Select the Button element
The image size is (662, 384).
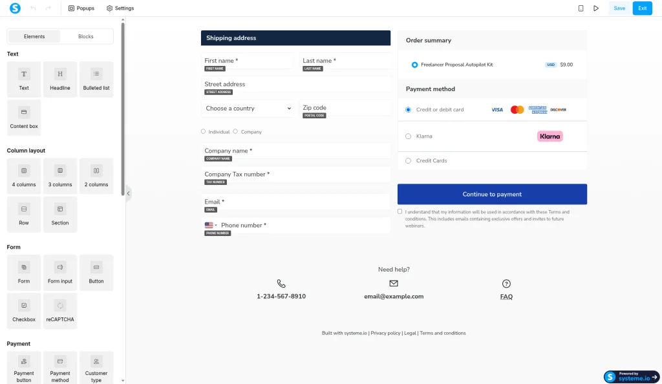click(96, 273)
